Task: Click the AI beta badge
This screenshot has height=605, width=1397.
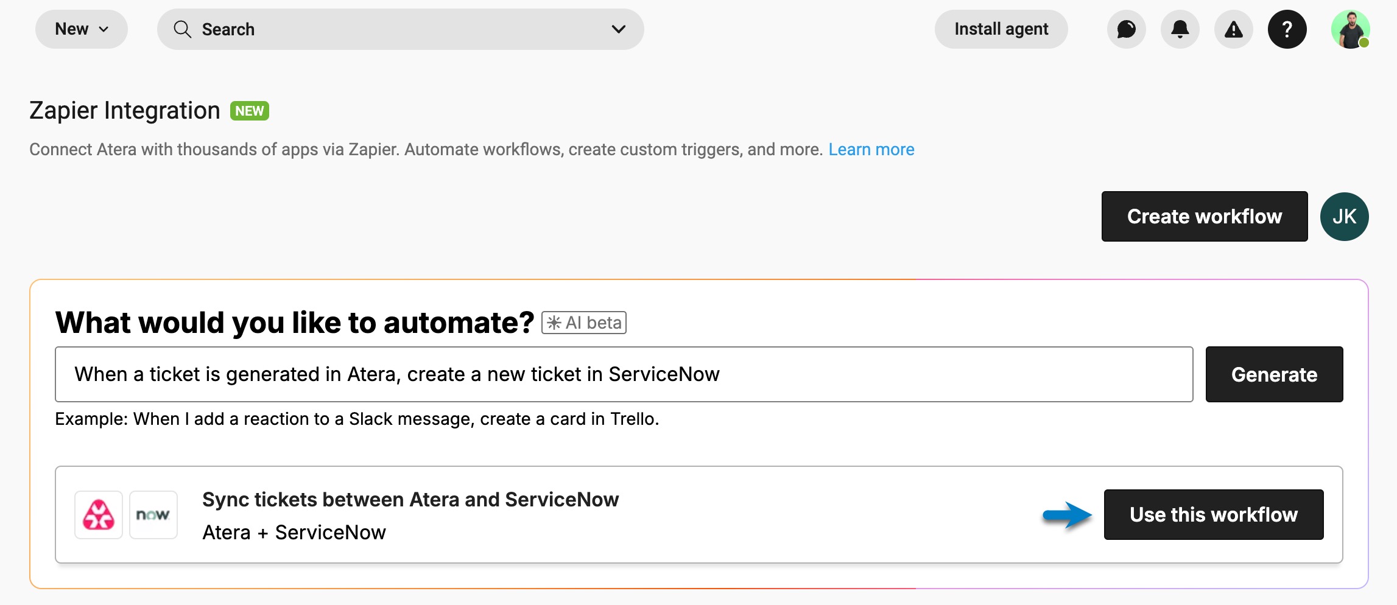Action: coord(584,323)
